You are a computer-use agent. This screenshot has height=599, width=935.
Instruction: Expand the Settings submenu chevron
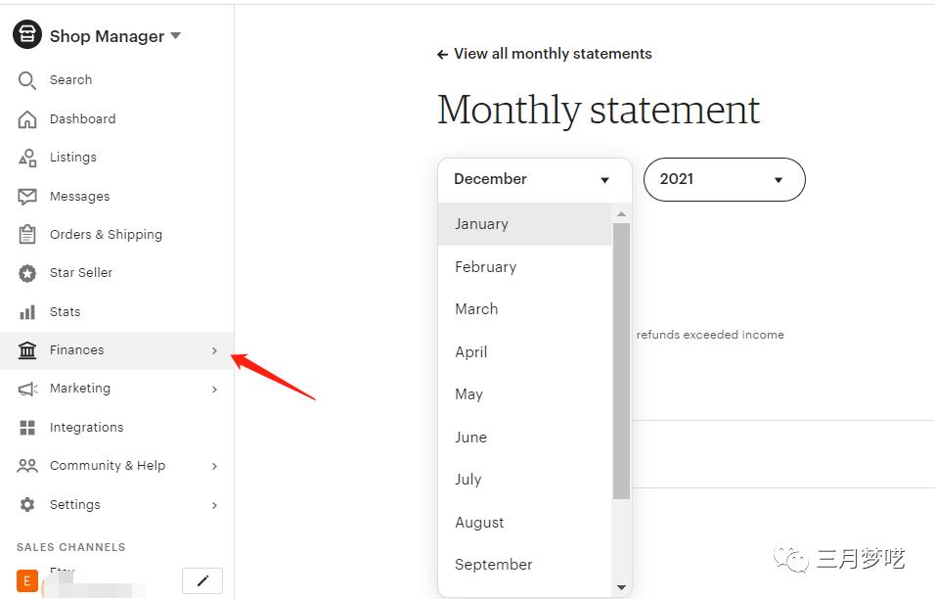pyautogui.click(x=214, y=505)
